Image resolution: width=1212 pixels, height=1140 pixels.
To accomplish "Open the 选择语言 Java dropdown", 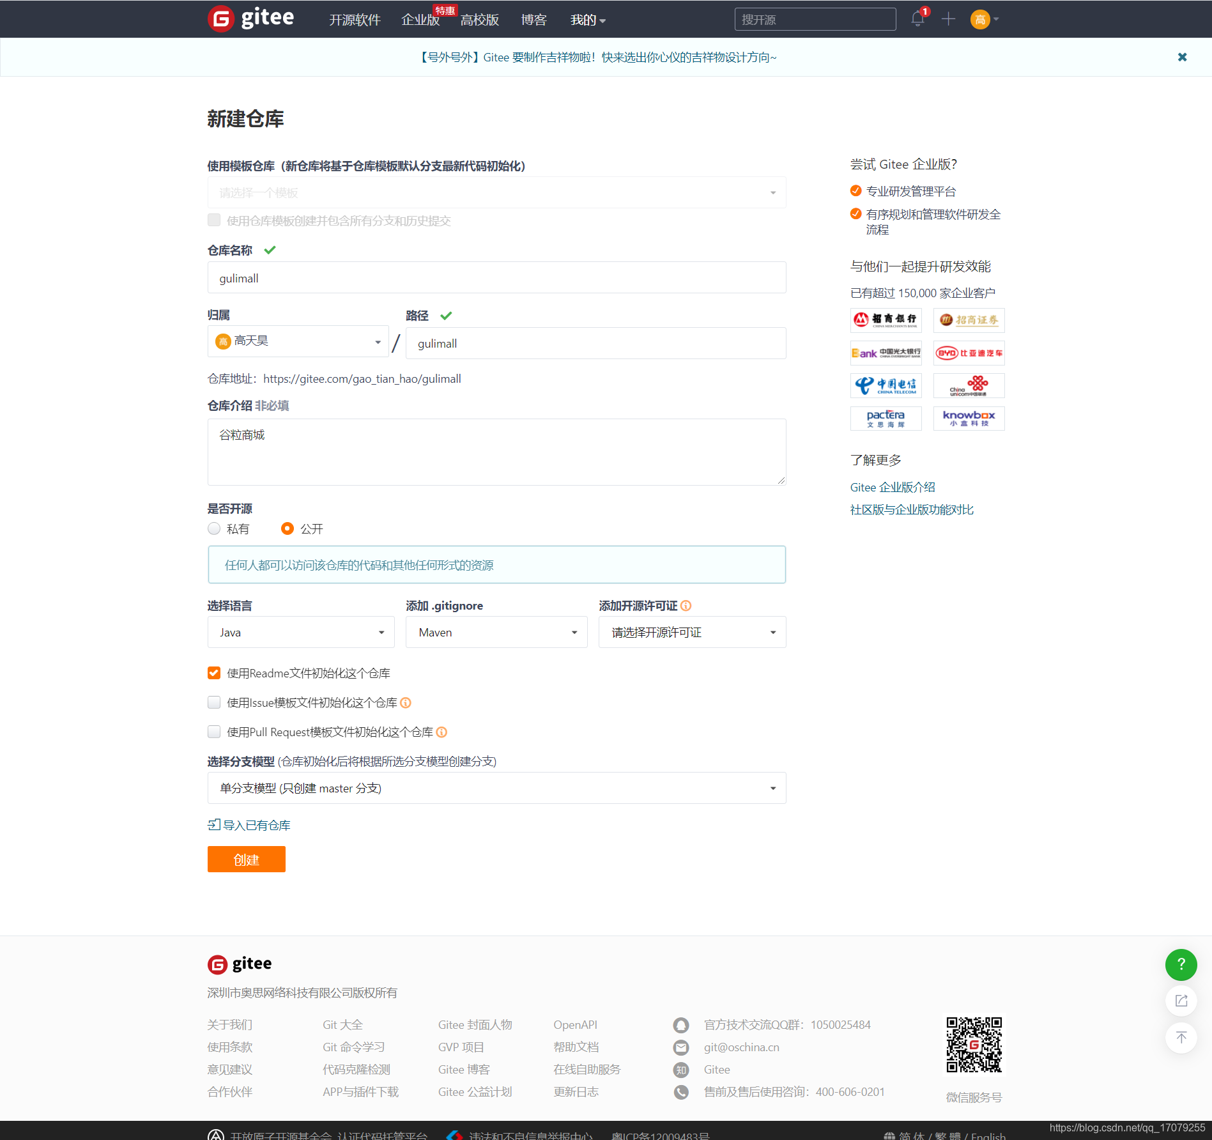I will 301,632.
